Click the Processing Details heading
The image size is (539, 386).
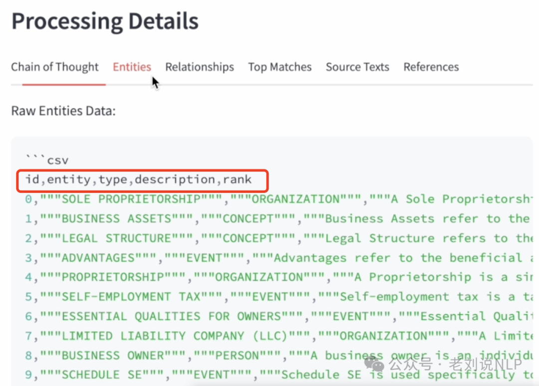coord(105,21)
